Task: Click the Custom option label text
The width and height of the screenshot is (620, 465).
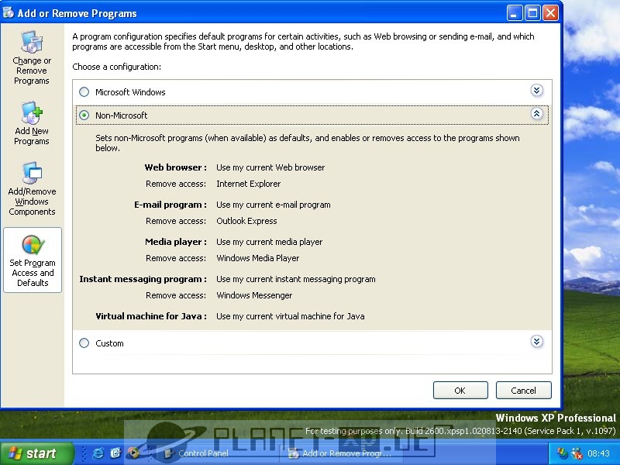Action: coord(109,343)
